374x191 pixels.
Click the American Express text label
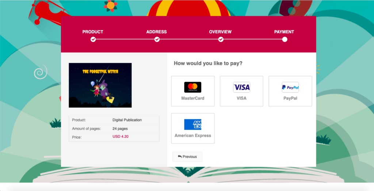coord(193,135)
